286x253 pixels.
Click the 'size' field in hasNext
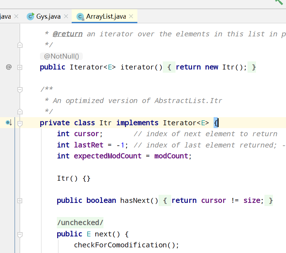pos(252,200)
